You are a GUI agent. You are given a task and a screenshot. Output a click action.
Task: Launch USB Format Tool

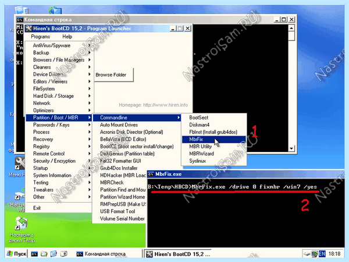pyautogui.click(x=120, y=211)
